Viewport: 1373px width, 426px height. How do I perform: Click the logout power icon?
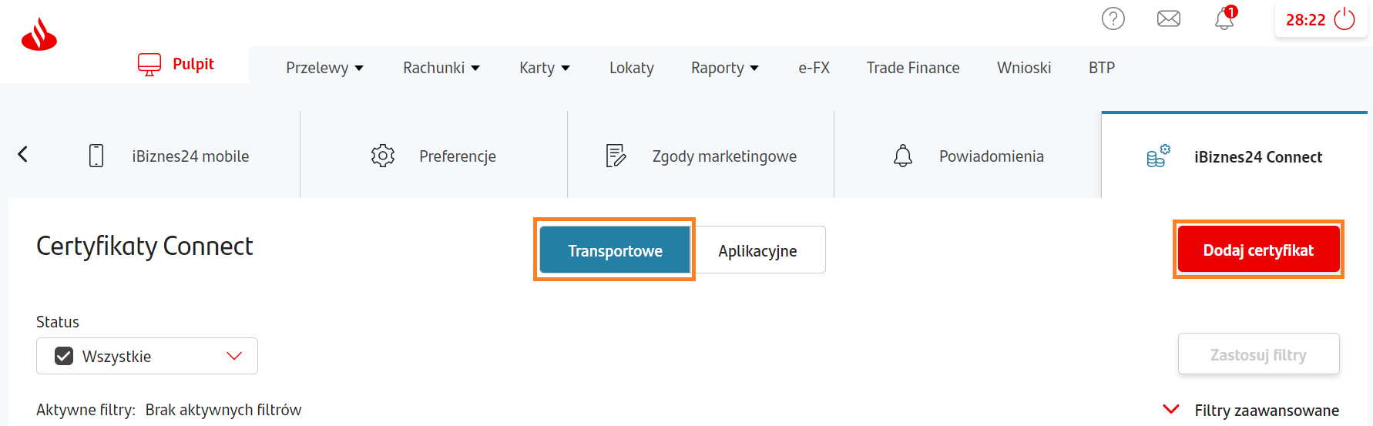(1344, 19)
